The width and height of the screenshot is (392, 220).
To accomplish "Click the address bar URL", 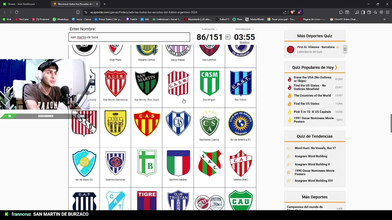I will point(144,12).
